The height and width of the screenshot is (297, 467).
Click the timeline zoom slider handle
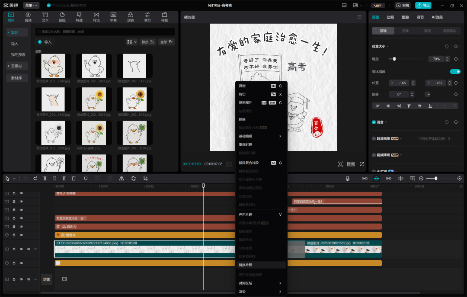coord(436,179)
